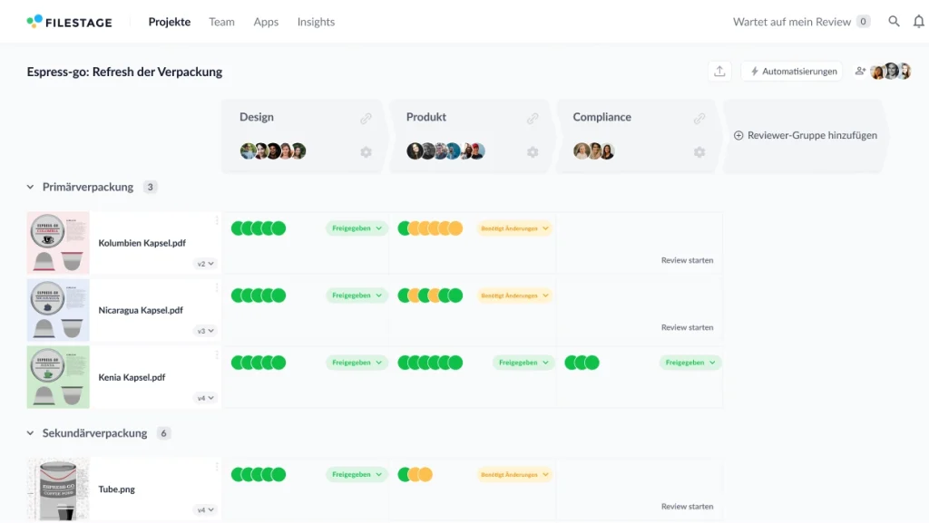
Task: Open the Design group link icon
Action: pos(367,118)
